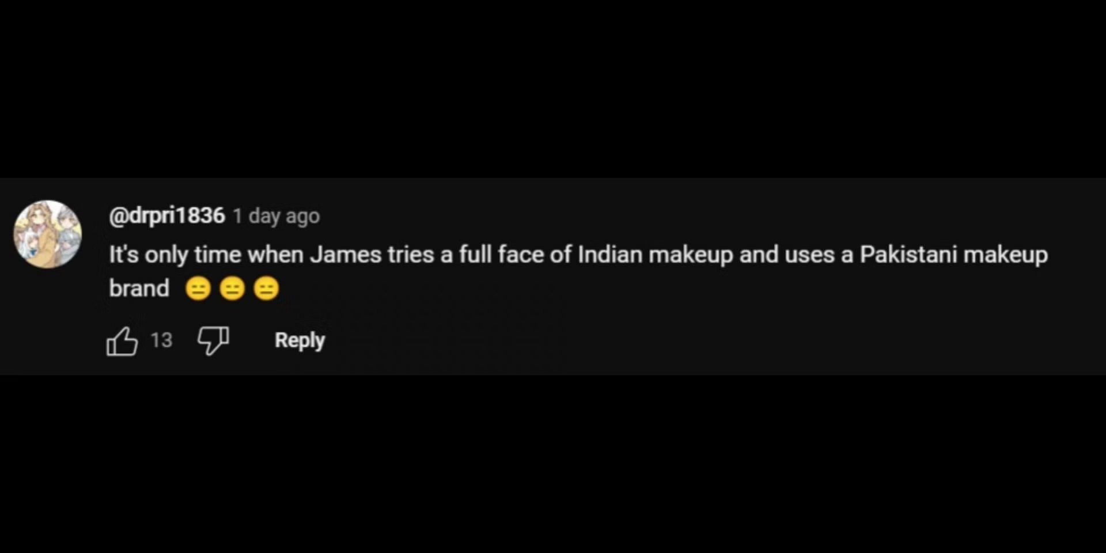The height and width of the screenshot is (553, 1106).
Task: Open the "1 day ago" timestamp link
Action: pyautogui.click(x=276, y=217)
